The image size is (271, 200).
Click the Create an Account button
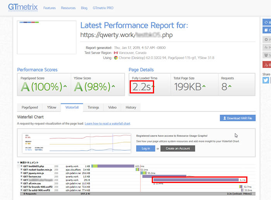[x=178, y=148]
